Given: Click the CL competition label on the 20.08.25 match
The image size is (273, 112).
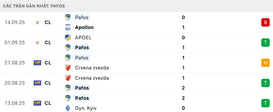Looking at the screenshot, I should tap(48, 83).
